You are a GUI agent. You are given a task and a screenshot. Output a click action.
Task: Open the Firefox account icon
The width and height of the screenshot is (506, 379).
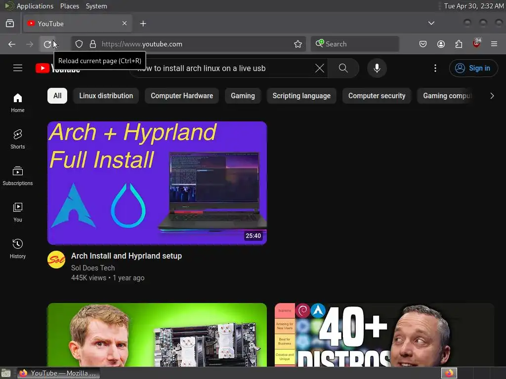[x=441, y=44]
